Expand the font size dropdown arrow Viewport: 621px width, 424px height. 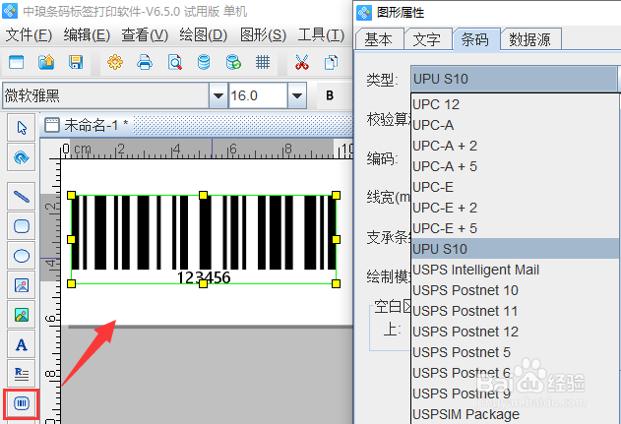click(297, 95)
